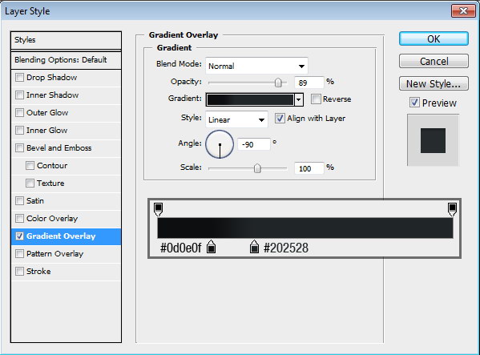The height and width of the screenshot is (355, 480).
Task: Toggle the Reverse gradient checkbox
Action: pyautogui.click(x=316, y=99)
